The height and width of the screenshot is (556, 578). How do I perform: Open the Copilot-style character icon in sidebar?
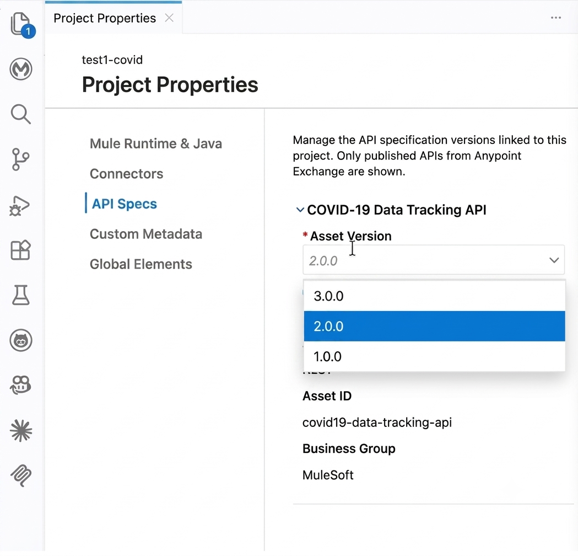click(x=20, y=385)
